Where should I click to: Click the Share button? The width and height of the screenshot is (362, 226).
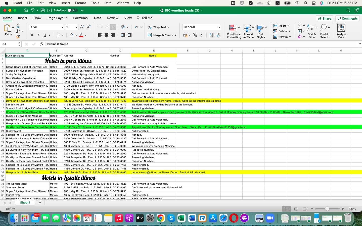coord(324,18)
